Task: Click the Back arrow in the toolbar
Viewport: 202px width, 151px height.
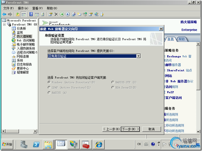Action: 4,14
